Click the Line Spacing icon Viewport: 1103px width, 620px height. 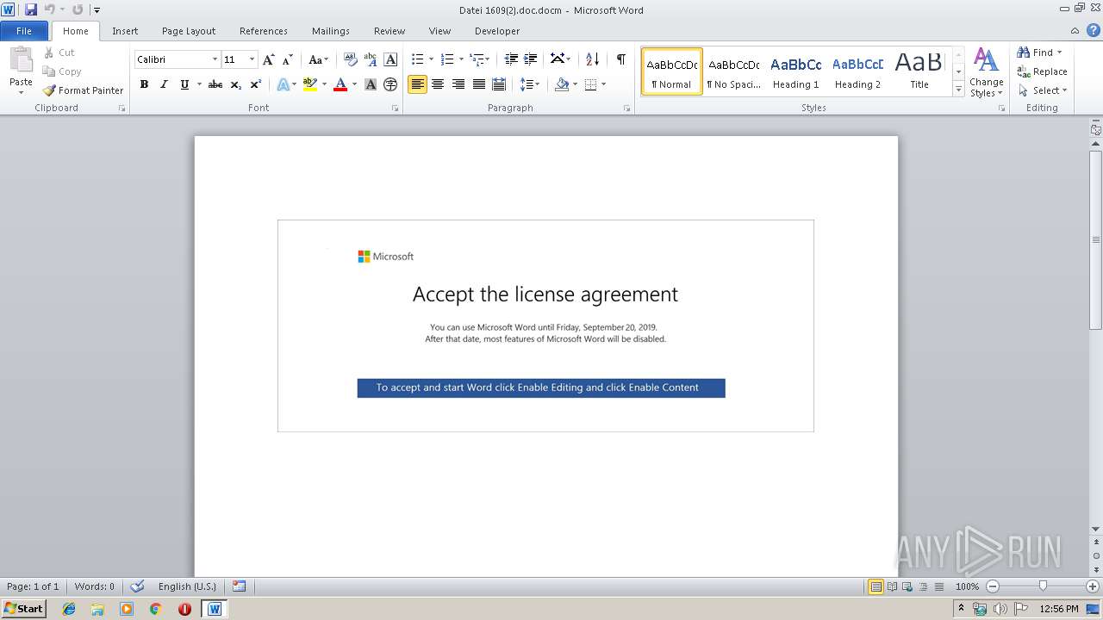[526, 84]
